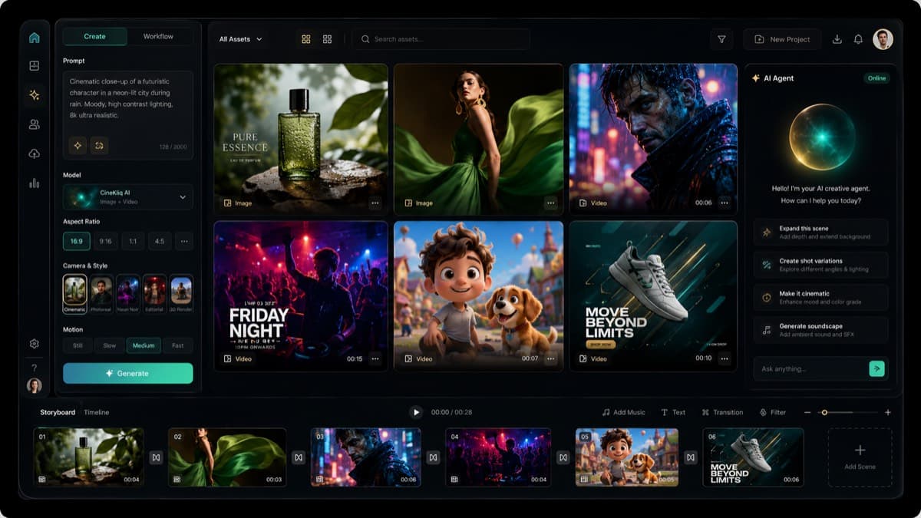Open the help question mark icon
The width and height of the screenshot is (921, 518).
(34, 368)
